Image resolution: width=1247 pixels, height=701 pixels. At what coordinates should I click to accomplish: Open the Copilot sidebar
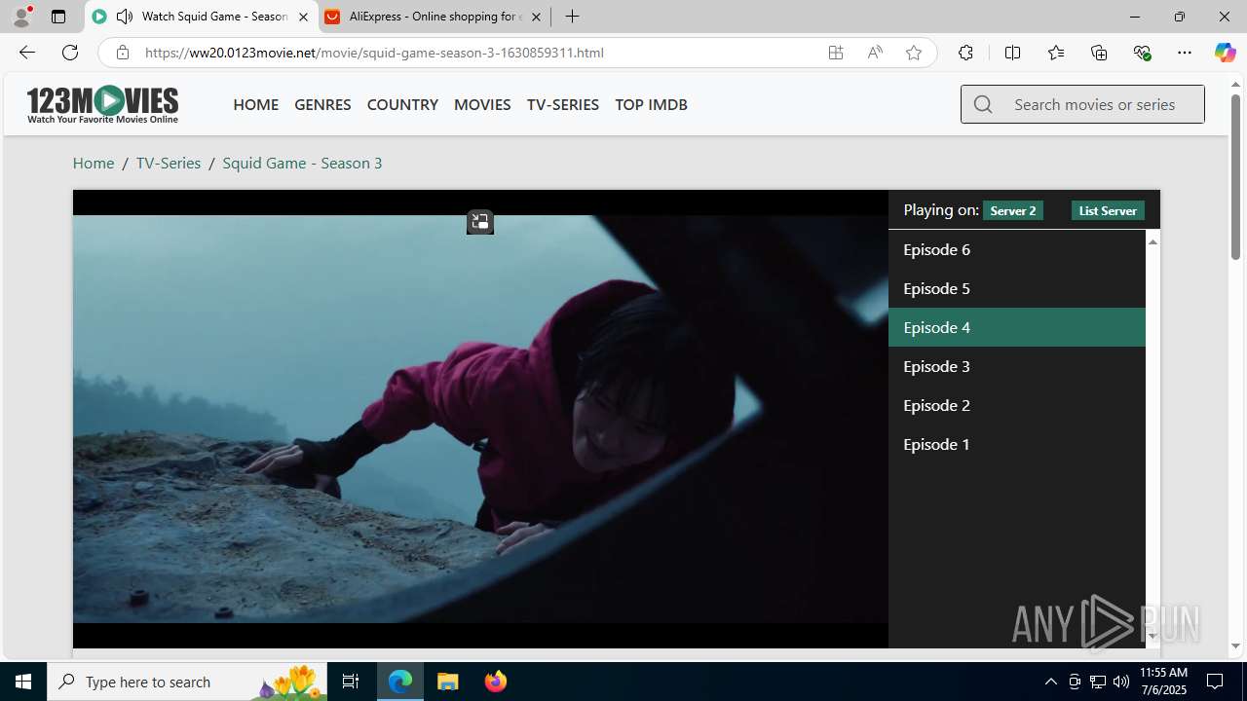pos(1226,53)
